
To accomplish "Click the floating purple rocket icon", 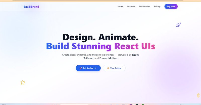I will (x=178, y=25).
